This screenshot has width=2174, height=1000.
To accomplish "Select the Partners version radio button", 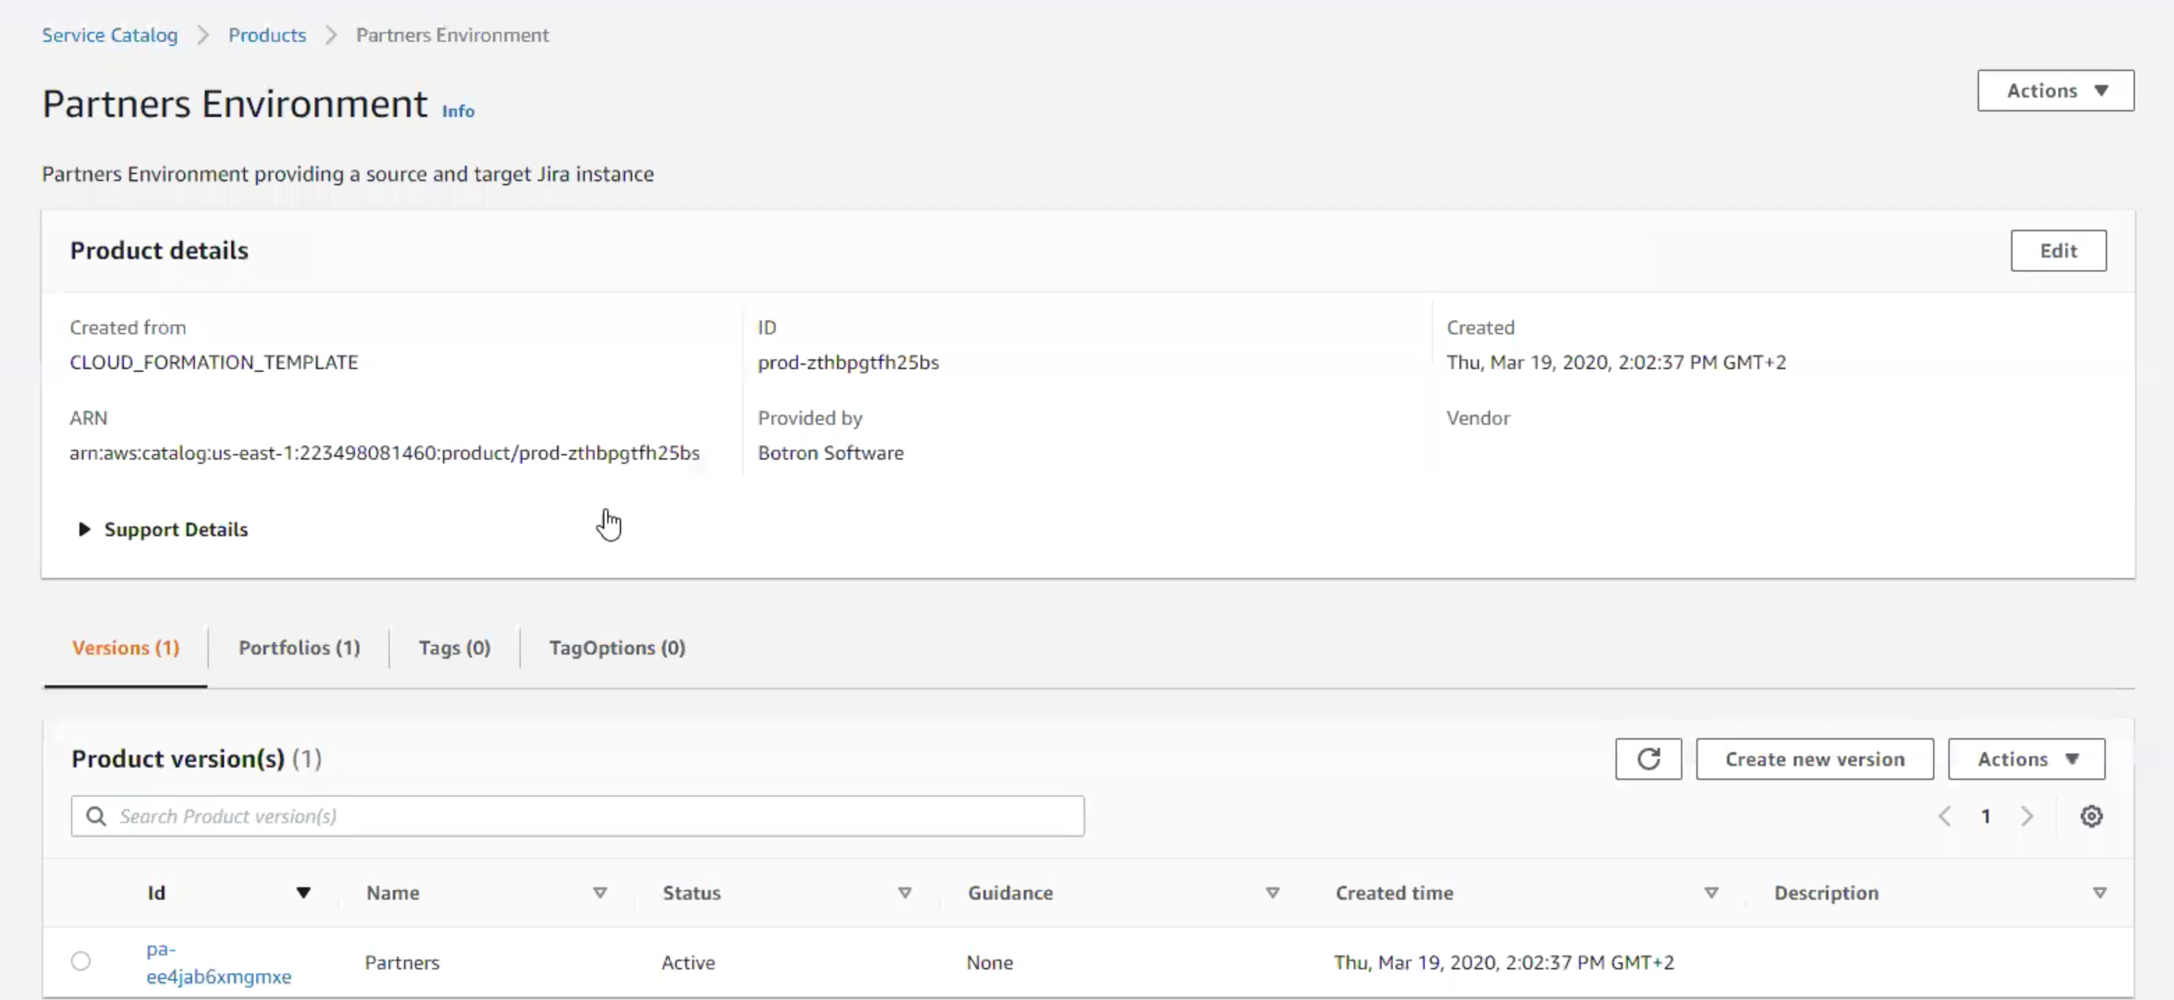I will point(81,961).
